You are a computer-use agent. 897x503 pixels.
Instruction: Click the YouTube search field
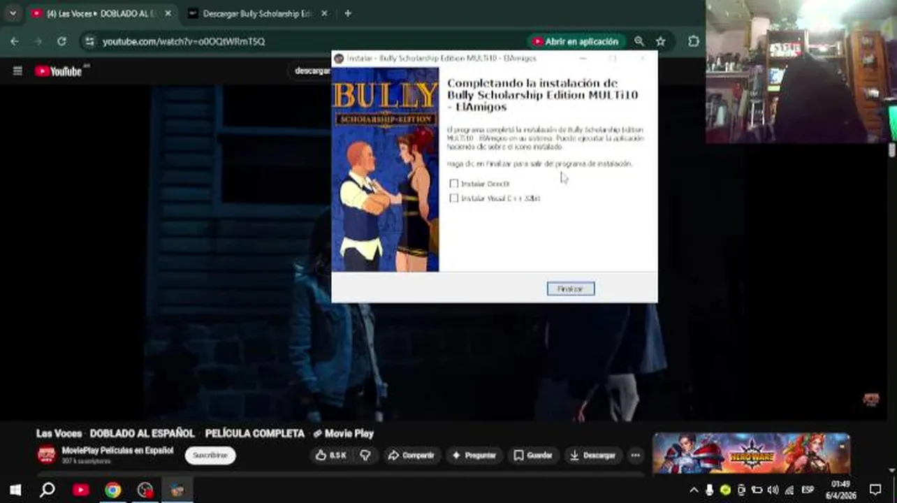tap(310, 71)
